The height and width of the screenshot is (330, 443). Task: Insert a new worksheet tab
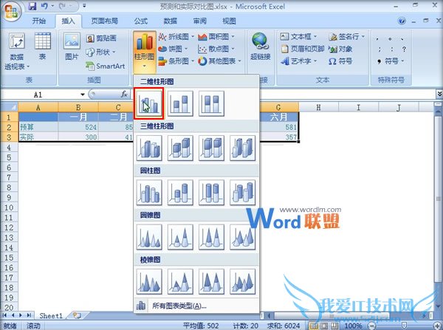[x=77, y=315]
